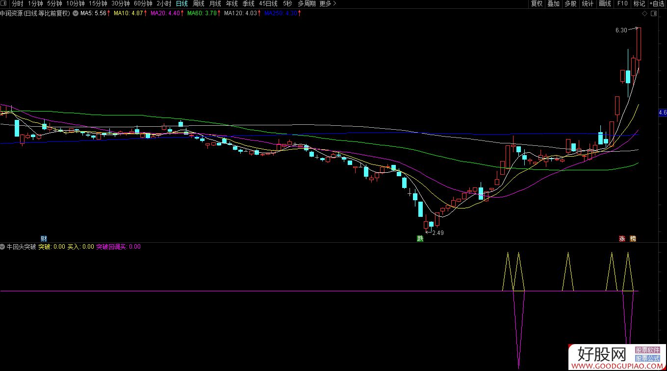The image size is (667, 371).
Task: Open the 画线 drawing tools
Action: coord(605,3)
